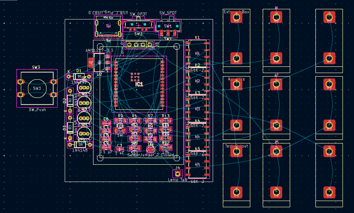Select top pad of J2 connector
Image resolution: width=354 pixels, height=213 pixels.
tap(276, 84)
